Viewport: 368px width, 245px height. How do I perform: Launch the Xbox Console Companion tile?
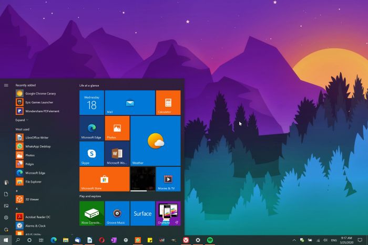[91, 214]
